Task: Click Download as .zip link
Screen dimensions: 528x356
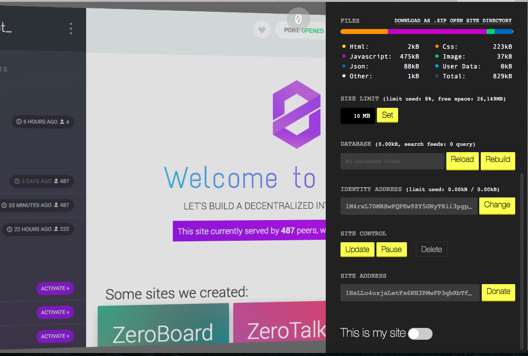Action: pyautogui.click(x=420, y=21)
